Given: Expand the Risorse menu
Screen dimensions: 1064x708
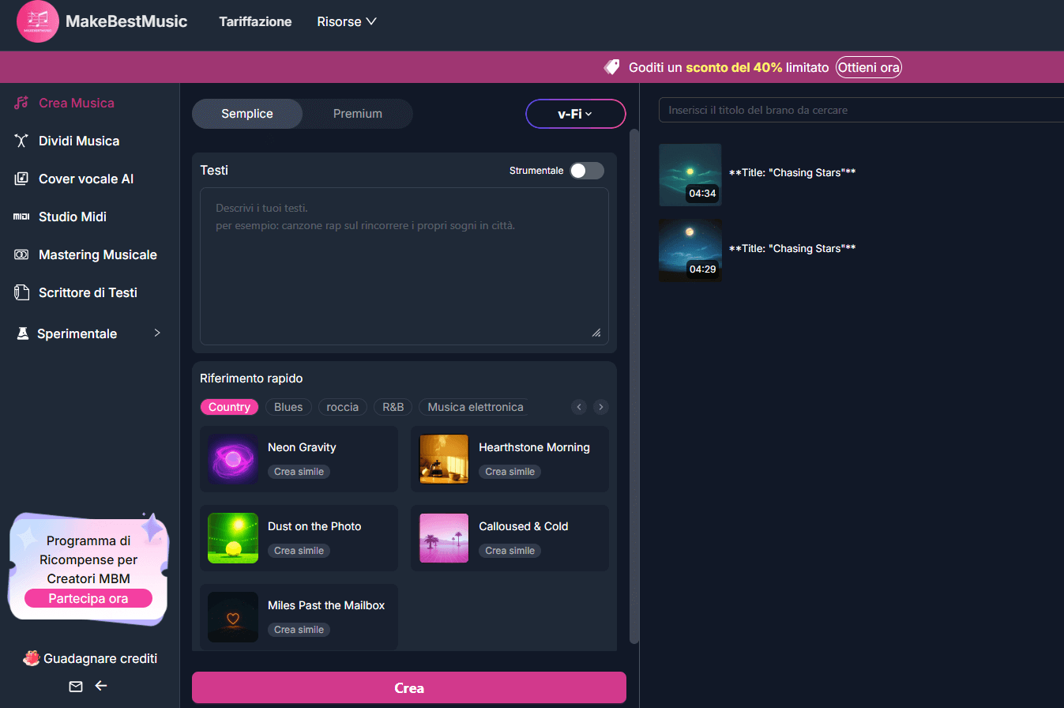Looking at the screenshot, I should point(346,21).
